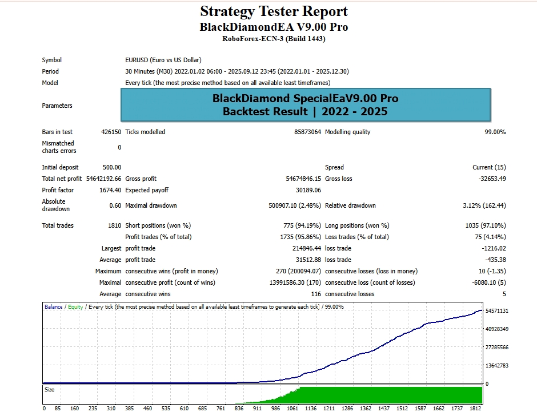Select the EURUSD symbol value
This screenshot has width=537, height=416.
click(163, 60)
